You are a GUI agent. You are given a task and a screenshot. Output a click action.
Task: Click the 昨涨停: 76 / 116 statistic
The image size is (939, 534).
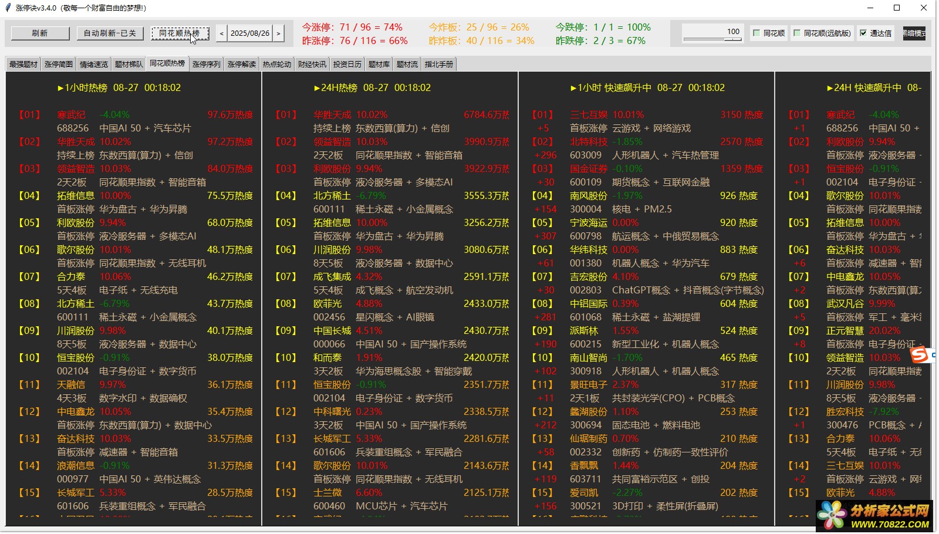[354, 41]
